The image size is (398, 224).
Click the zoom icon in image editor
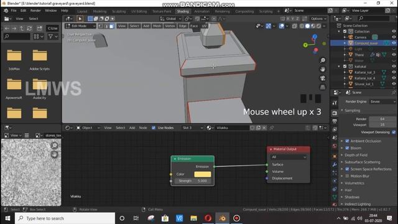click(54, 145)
